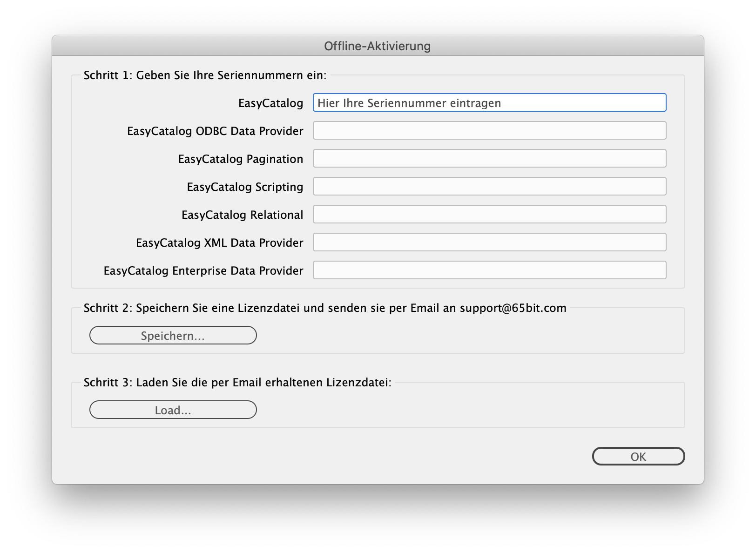
Task: Click the 'Schritt 1' group heading
Action: [205, 75]
